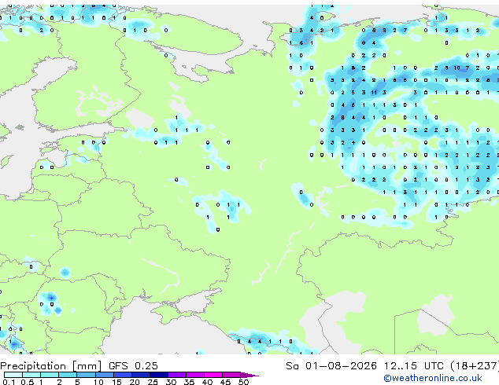Click the 40 to 45 mm magenta swatch
The height and width of the screenshot is (385, 499).
(x=213, y=375)
